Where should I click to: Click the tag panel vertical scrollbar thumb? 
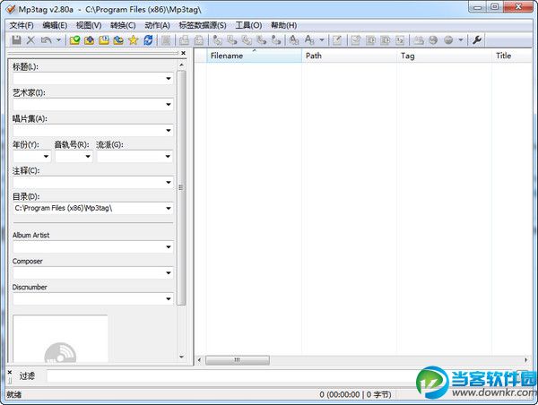pyautogui.click(x=181, y=188)
